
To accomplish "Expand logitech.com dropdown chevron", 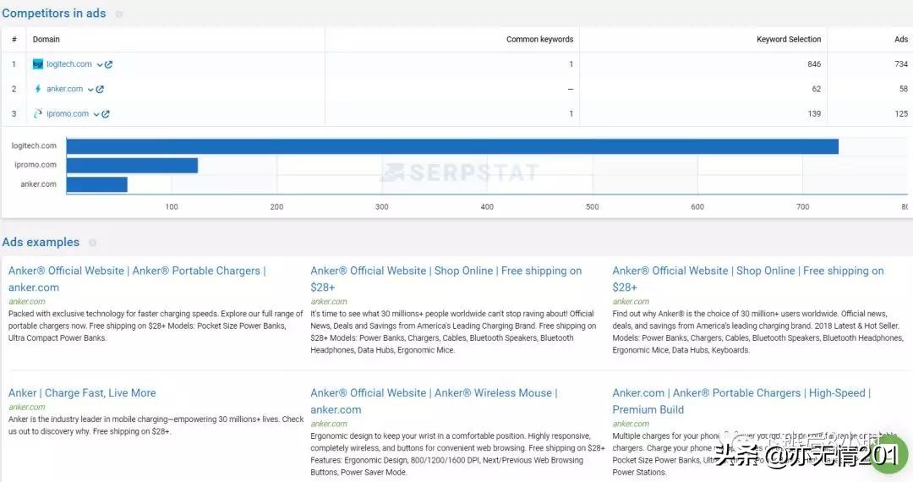I will tap(100, 64).
